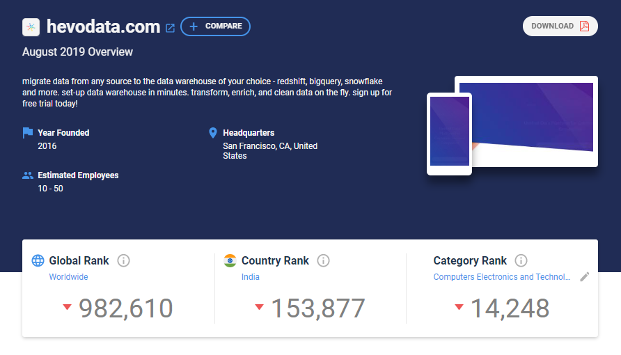Click the India country link

click(251, 276)
